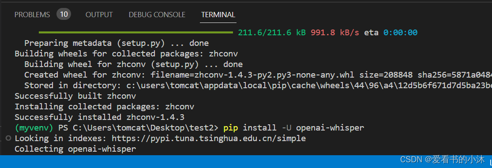492x168 pixels.
Task: Click the blue status bar
Action: (x=246, y=161)
